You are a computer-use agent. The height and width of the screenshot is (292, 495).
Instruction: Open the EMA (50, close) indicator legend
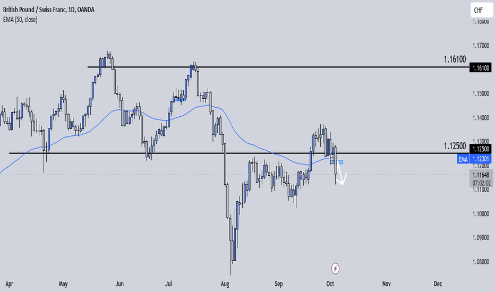[x=20, y=20]
